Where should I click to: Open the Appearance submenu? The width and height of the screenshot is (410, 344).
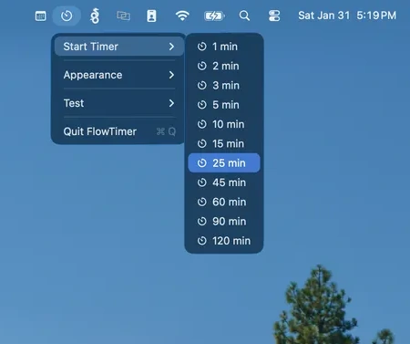click(x=119, y=75)
